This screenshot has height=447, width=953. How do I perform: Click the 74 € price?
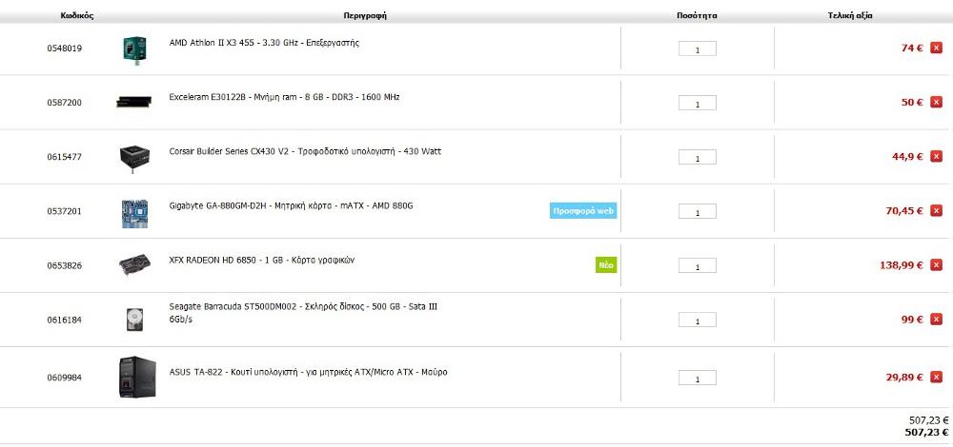912,48
